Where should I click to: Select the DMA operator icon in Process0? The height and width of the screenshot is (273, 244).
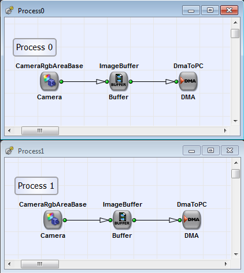tap(188, 81)
